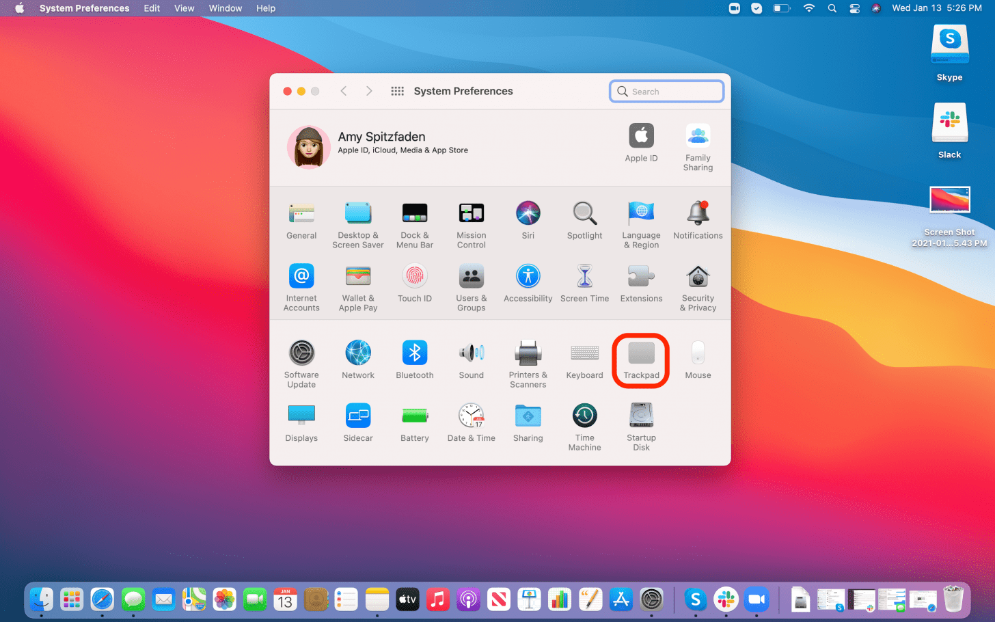This screenshot has height=622, width=995.
Task: Open the Window menu in menu bar
Action: pos(225,8)
